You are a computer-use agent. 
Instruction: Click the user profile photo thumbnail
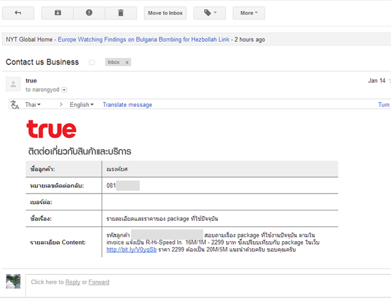(x=13, y=281)
